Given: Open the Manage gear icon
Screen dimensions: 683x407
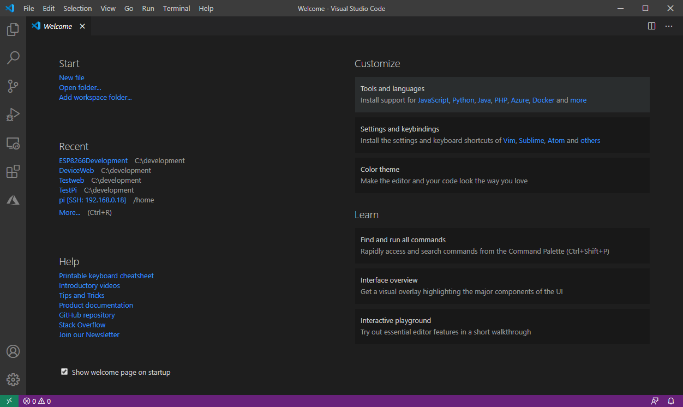Looking at the screenshot, I should pos(13,380).
